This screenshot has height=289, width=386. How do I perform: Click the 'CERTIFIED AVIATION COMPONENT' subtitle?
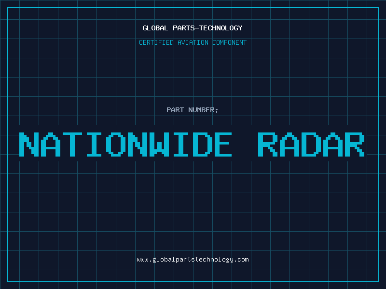click(193, 42)
